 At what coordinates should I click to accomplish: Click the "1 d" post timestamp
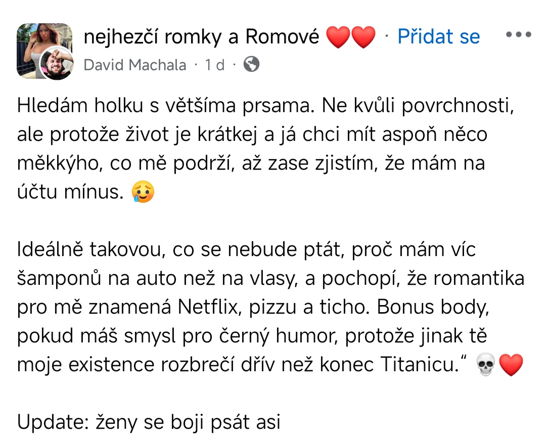tap(214, 65)
